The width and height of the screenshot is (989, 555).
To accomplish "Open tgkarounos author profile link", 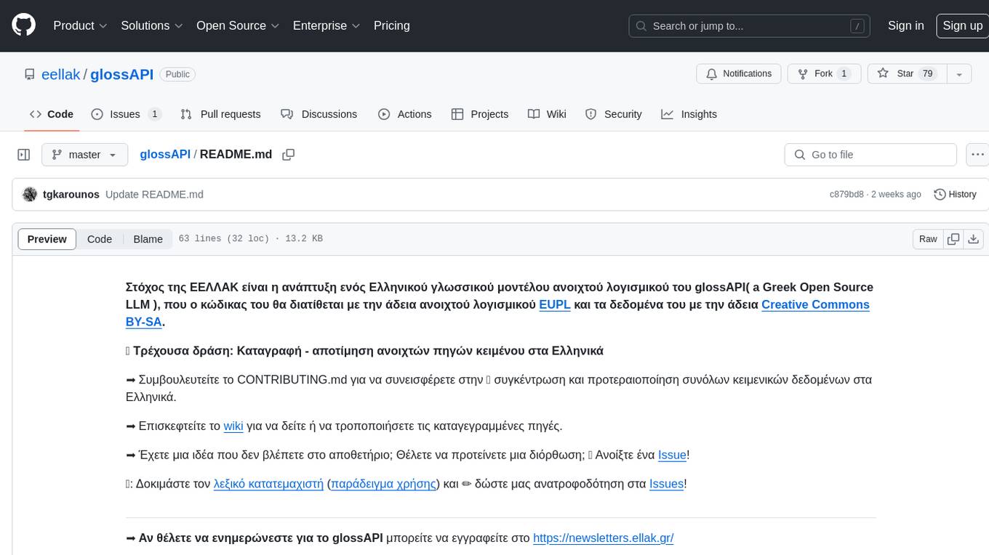I will point(71,194).
